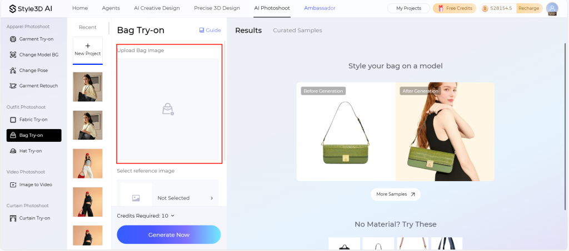Click the bag upload icon
The width and height of the screenshot is (569, 251).
[x=168, y=109]
